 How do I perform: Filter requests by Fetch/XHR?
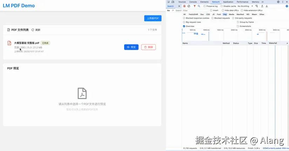[x=193, y=14]
